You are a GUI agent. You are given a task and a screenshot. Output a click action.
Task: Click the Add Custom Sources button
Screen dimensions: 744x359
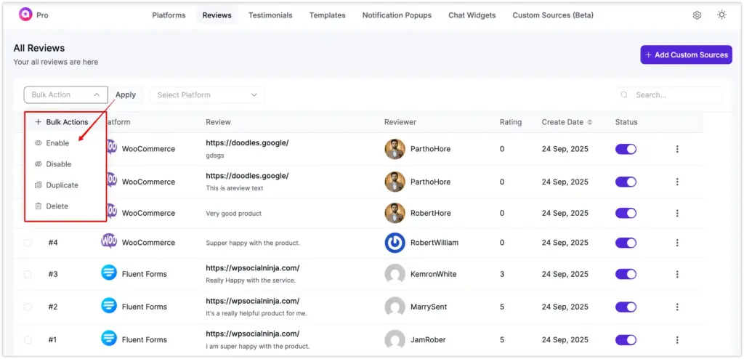tap(686, 55)
